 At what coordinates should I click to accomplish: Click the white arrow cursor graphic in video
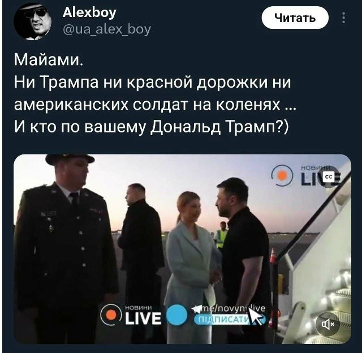point(256,317)
